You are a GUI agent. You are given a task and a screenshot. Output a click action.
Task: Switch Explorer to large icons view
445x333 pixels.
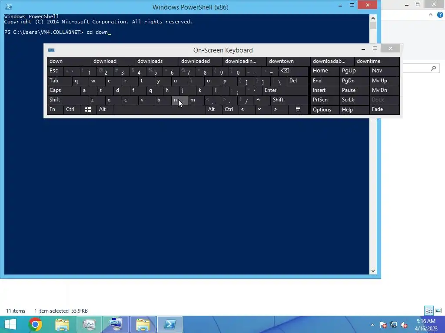tap(438, 310)
